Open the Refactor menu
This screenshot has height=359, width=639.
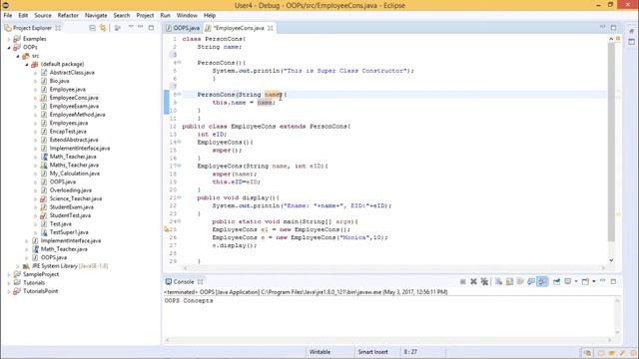(x=68, y=15)
